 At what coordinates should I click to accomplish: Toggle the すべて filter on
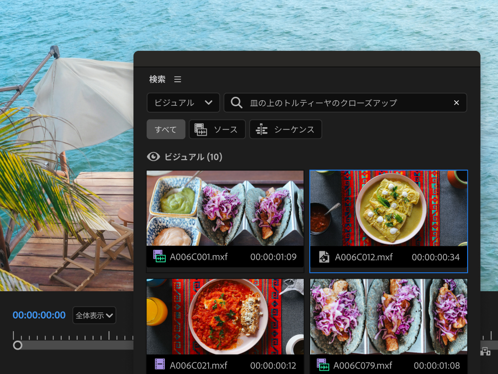coord(166,129)
